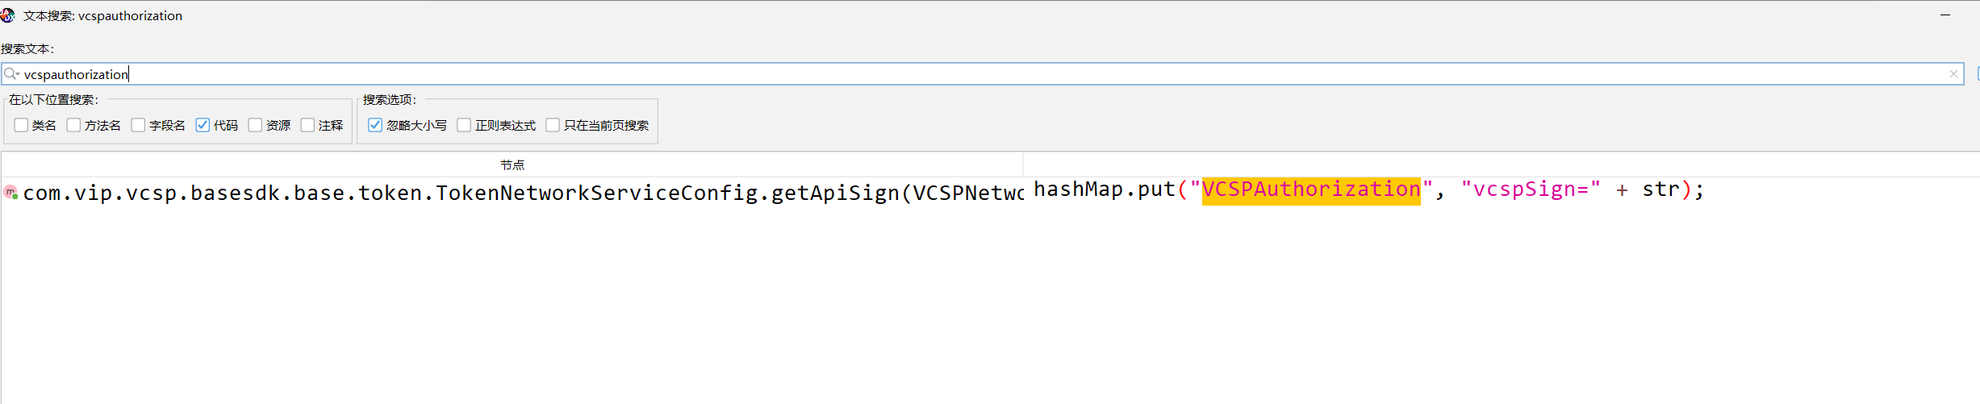Image resolution: width=1980 pixels, height=404 pixels.
Task: Enable the 类名 checkbox
Action: [22, 125]
